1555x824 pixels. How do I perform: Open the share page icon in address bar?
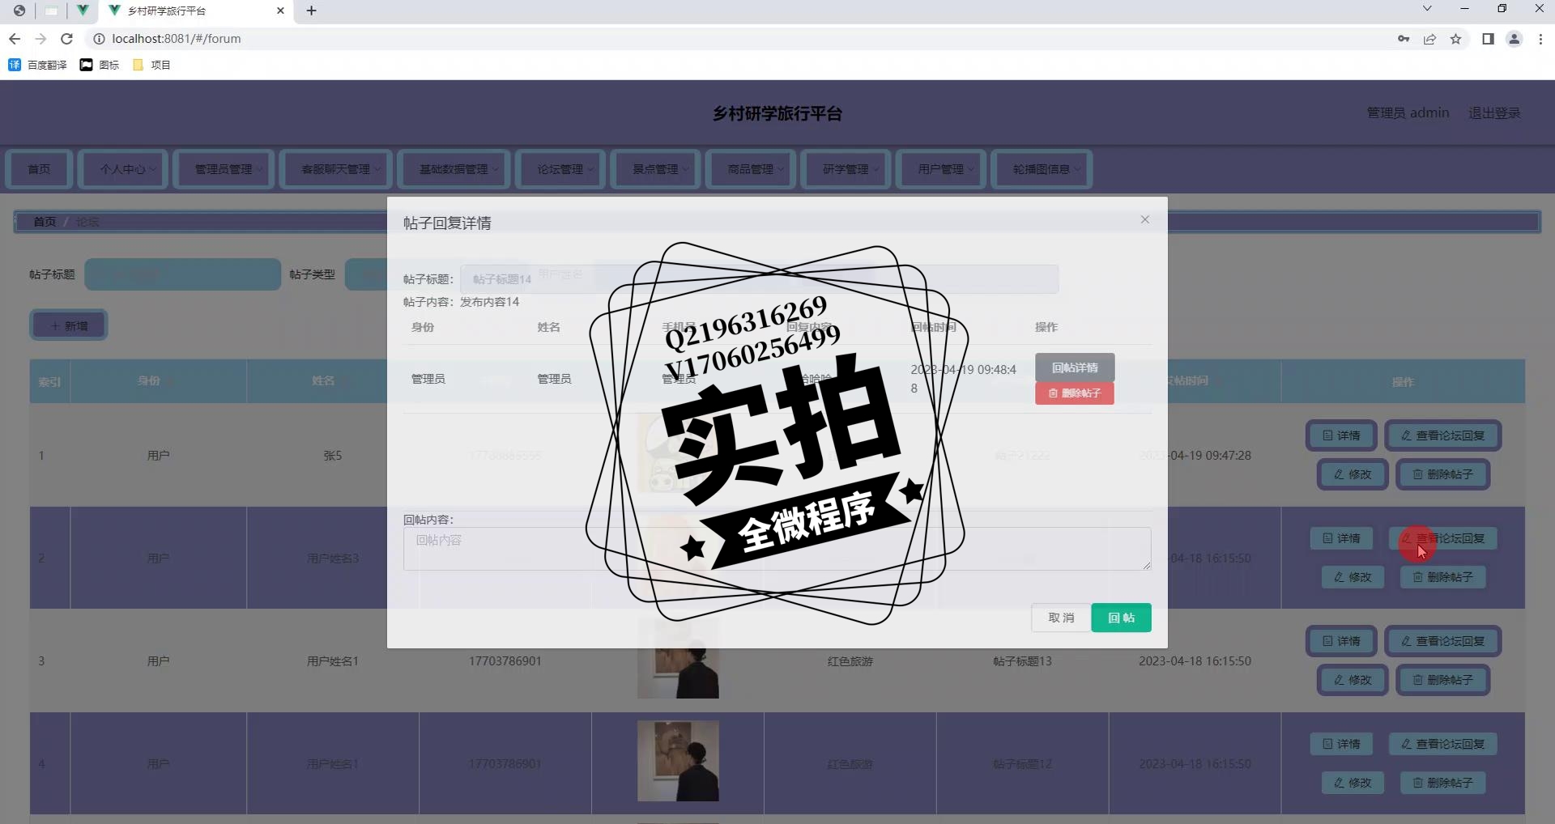point(1429,39)
